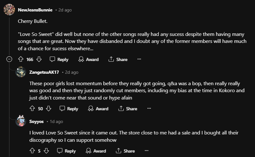Reply to NewJeansBunnie's comment
Image resolution: width=255 pixels, height=157 pixels.
tap(59, 59)
